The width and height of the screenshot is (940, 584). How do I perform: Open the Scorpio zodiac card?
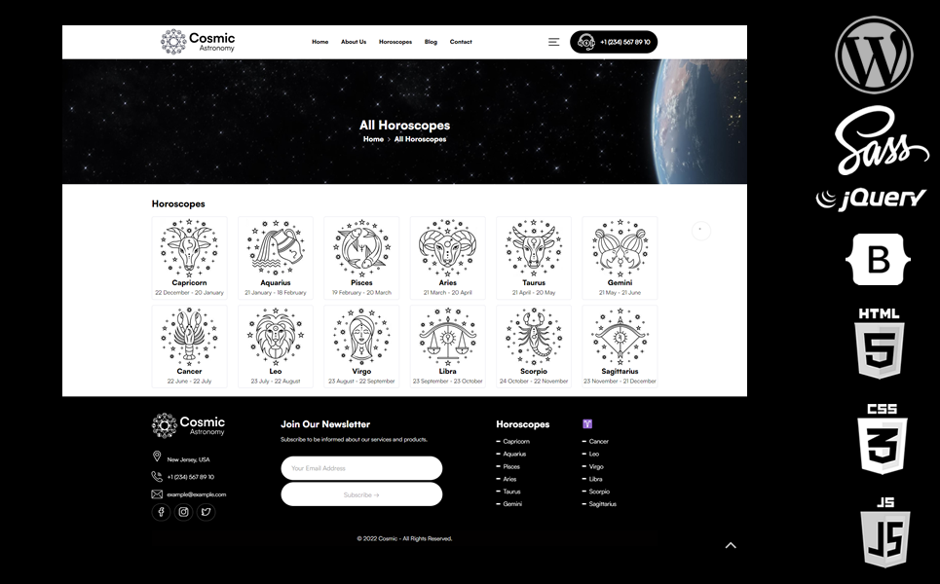pyautogui.click(x=534, y=346)
